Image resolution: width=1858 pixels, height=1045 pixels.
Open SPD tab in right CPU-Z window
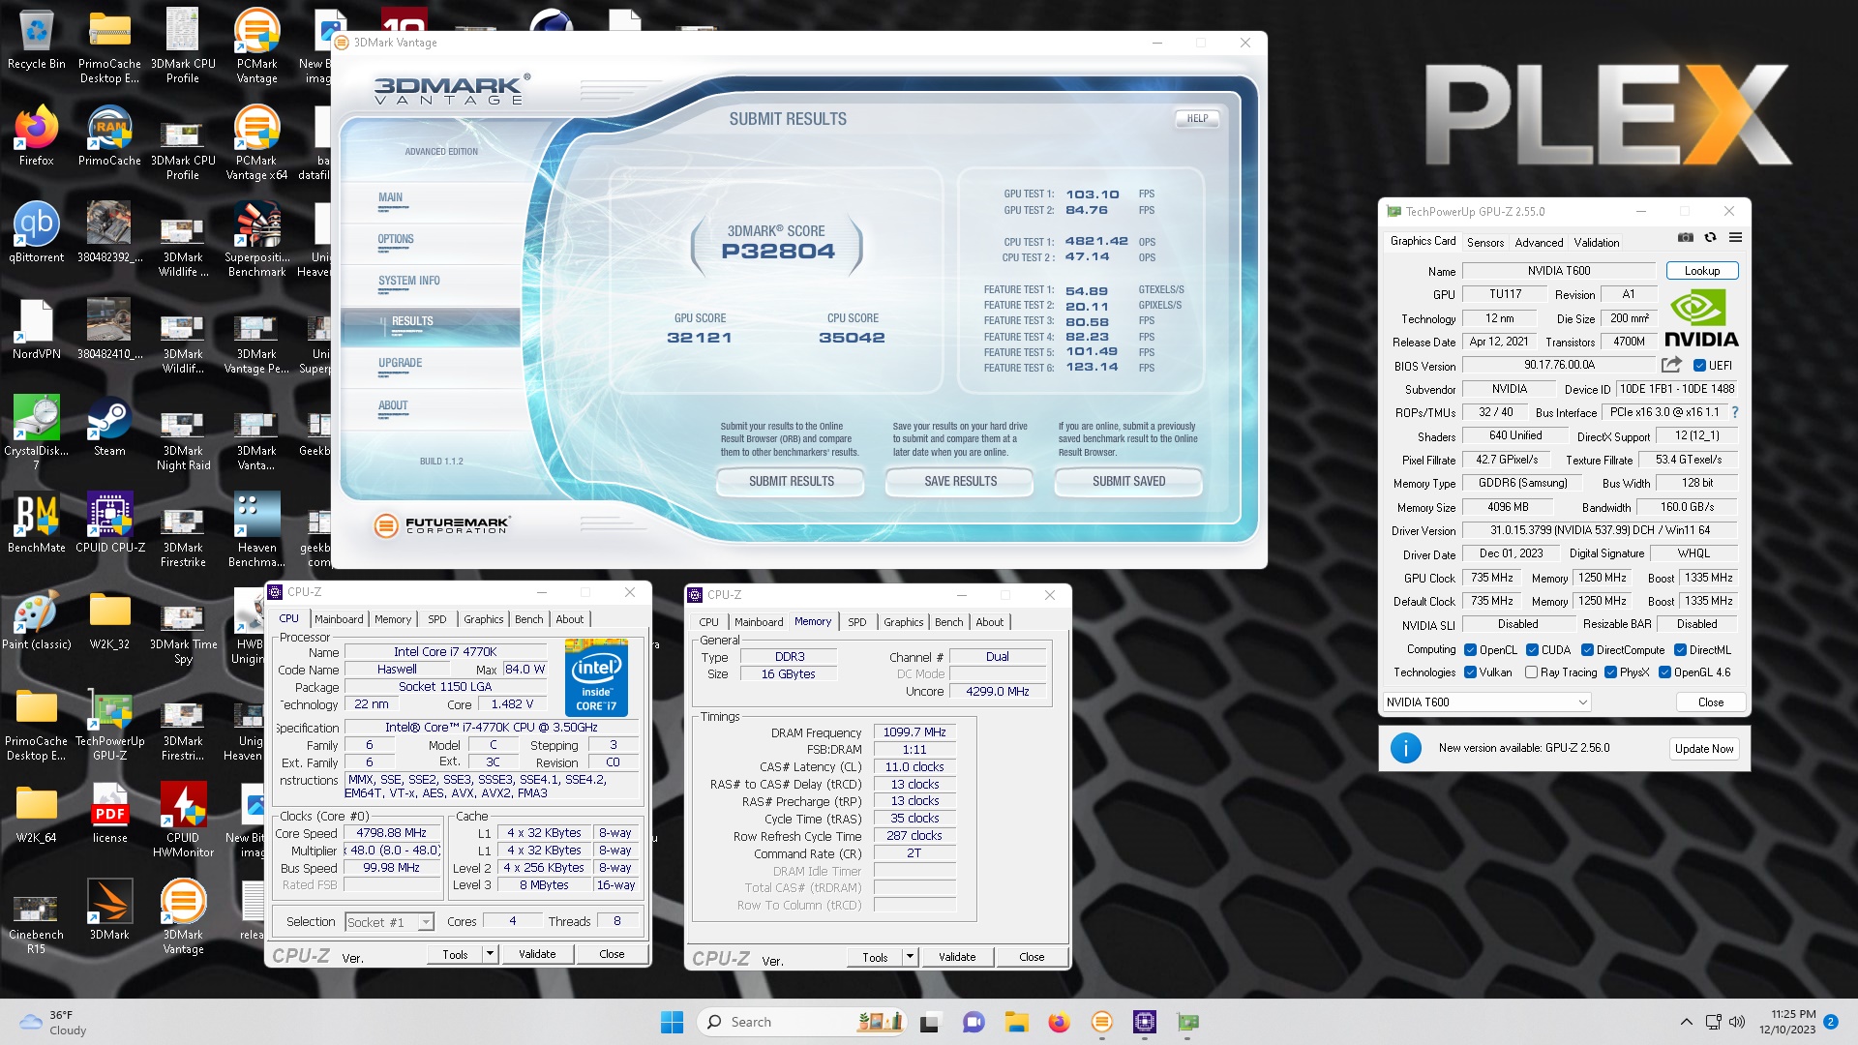click(856, 622)
